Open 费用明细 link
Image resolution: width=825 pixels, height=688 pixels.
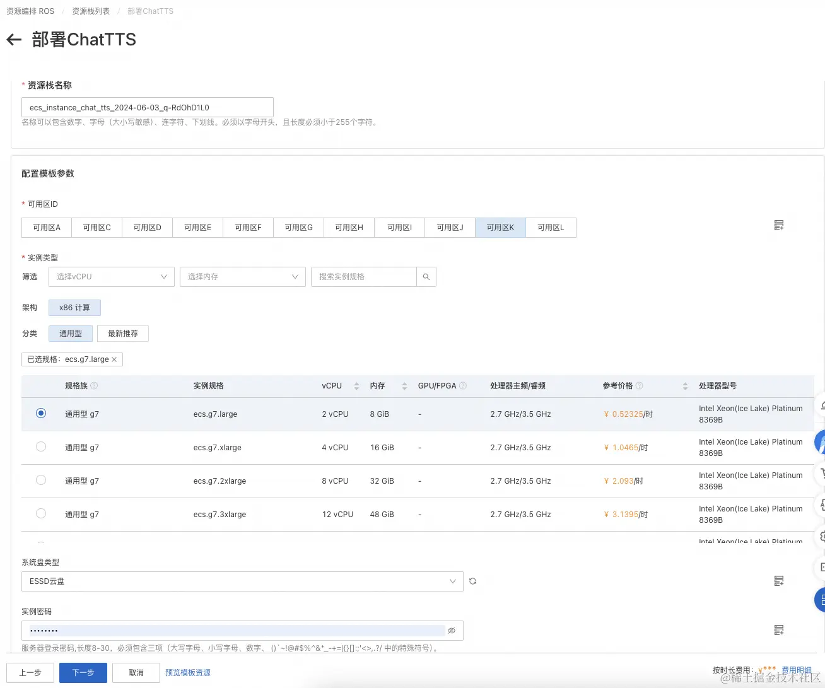point(797,670)
